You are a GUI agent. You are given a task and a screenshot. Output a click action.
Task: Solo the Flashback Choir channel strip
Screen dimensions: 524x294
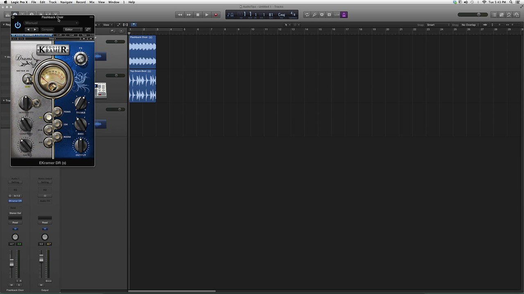19,285
